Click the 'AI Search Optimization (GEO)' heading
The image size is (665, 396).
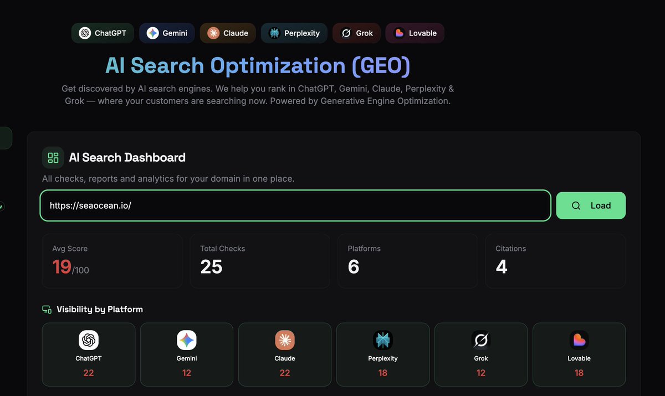258,66
